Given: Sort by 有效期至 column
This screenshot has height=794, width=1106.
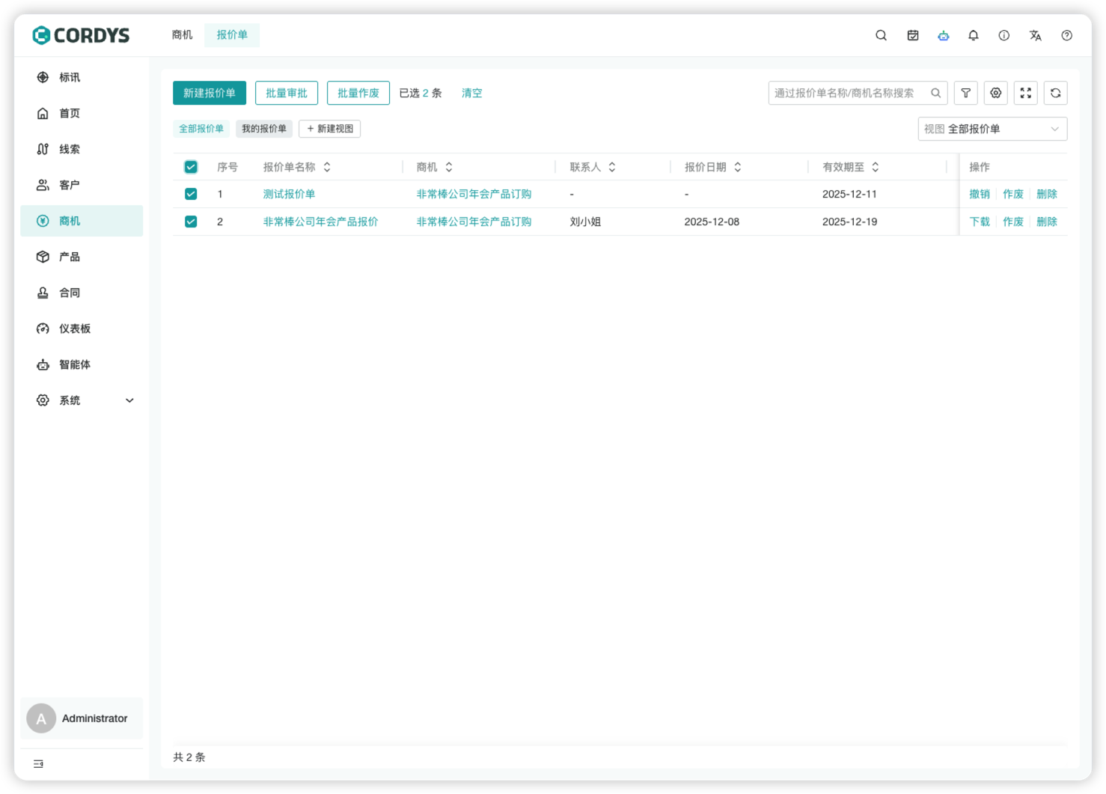Looking at the screenshot, I should 875,167.
